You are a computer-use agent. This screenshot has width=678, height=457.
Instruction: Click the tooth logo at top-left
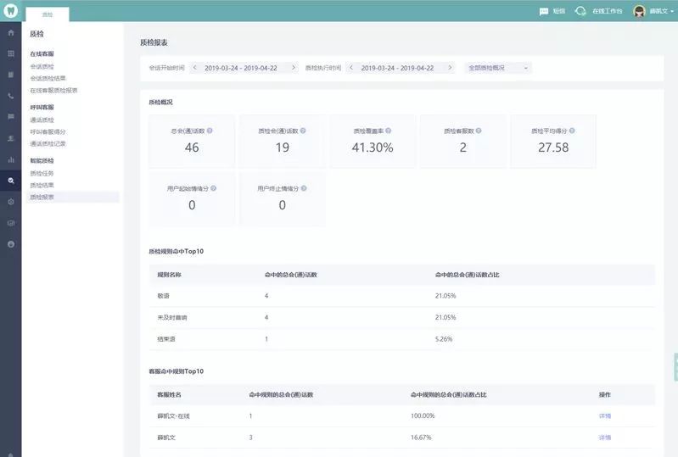point(10,11)
